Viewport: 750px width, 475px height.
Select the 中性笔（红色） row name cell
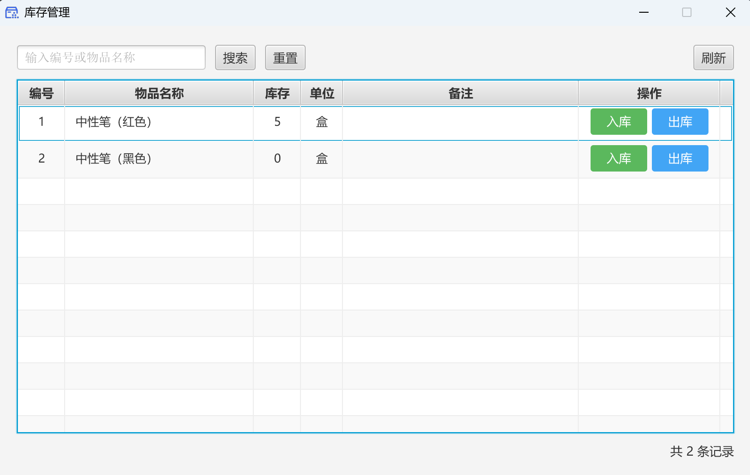click(x=159, y=122)
